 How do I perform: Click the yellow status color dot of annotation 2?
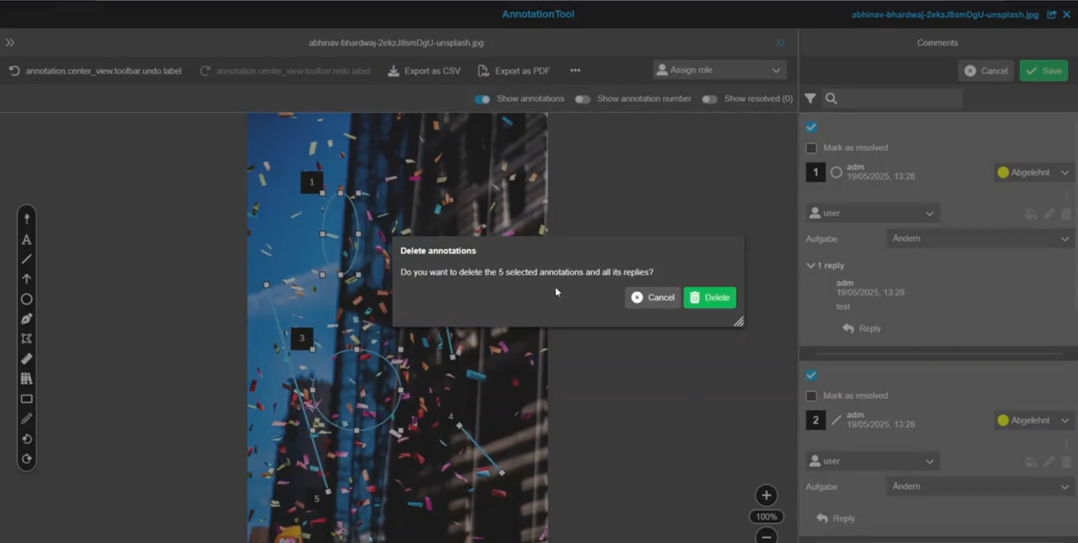click(1003, 420)
